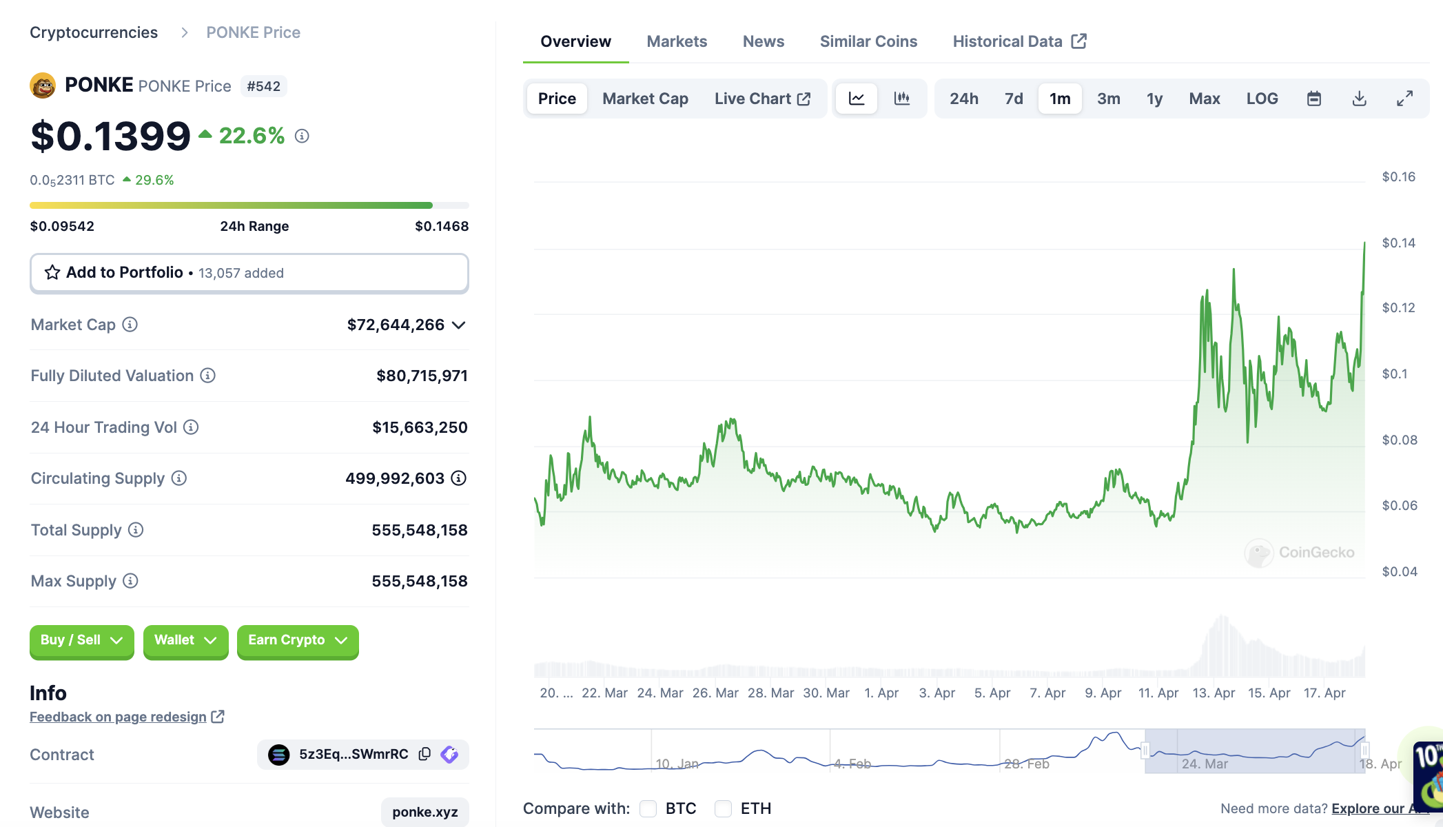Click the left handle of the range navigator
This screenshot has height=827, width=1443.
pos(1145,751)
